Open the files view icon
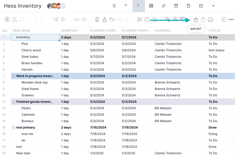 [188, 6]
